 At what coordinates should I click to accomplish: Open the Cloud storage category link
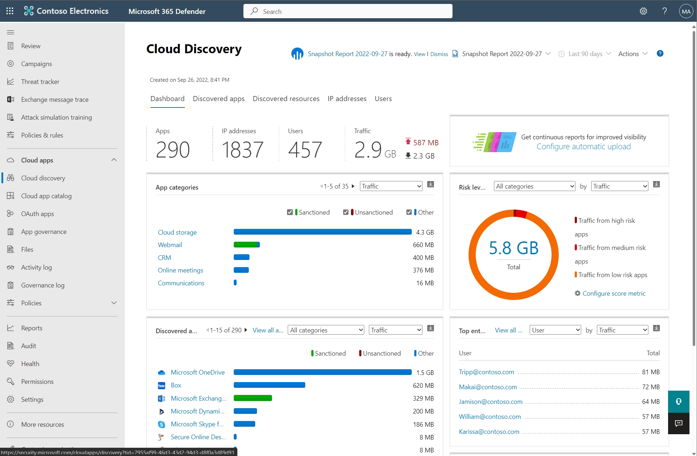pyautogui.click(x=177, y=232)
